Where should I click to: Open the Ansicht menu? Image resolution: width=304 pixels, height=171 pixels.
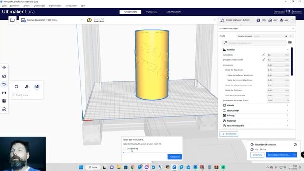(x=27, y=6)
